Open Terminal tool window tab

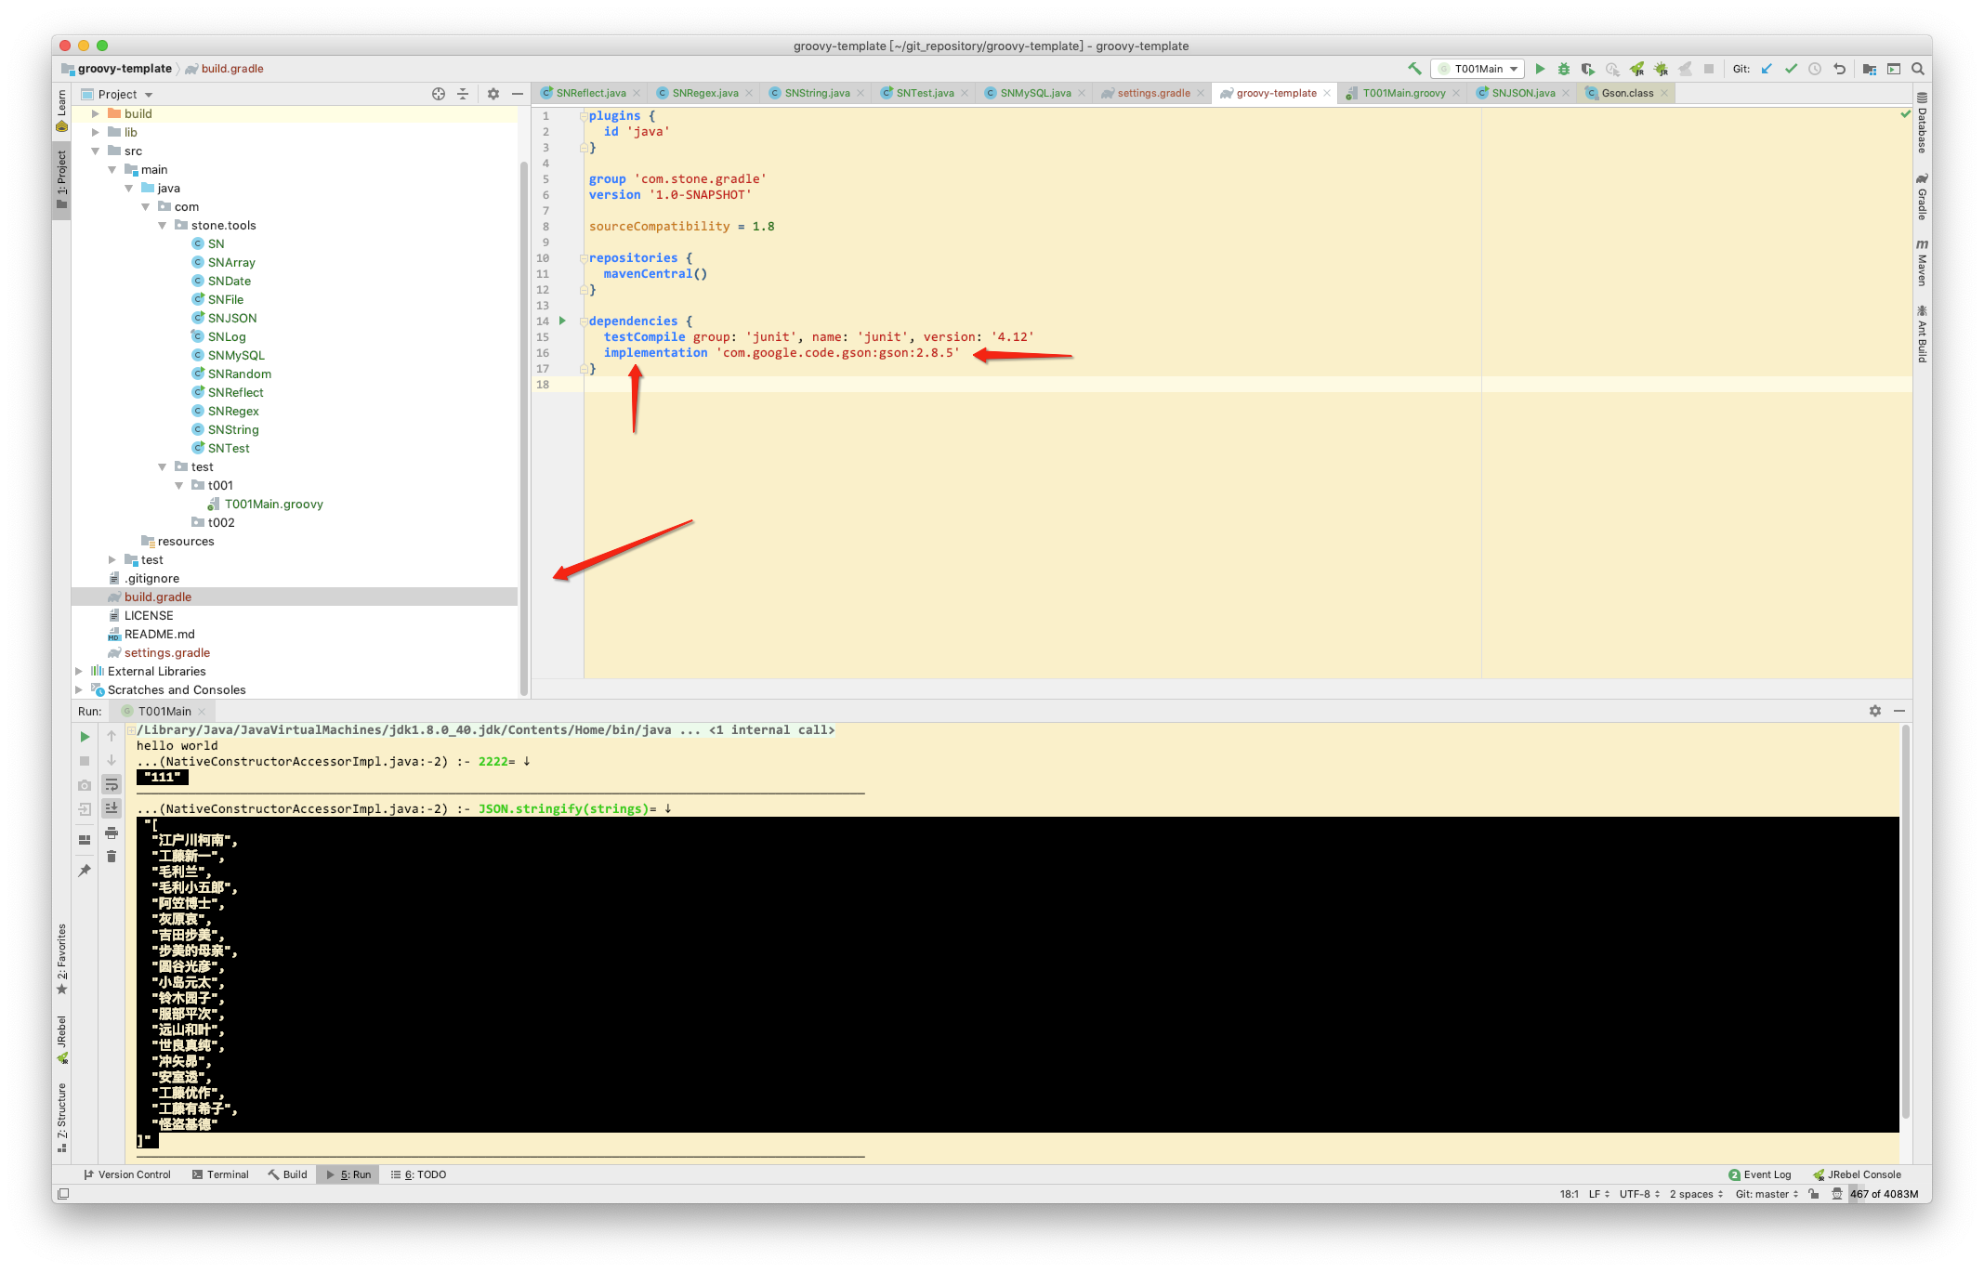coord(220,1174)
